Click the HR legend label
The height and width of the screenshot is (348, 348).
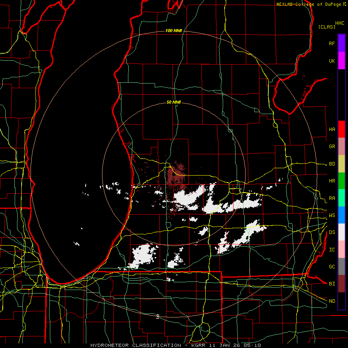332,181
